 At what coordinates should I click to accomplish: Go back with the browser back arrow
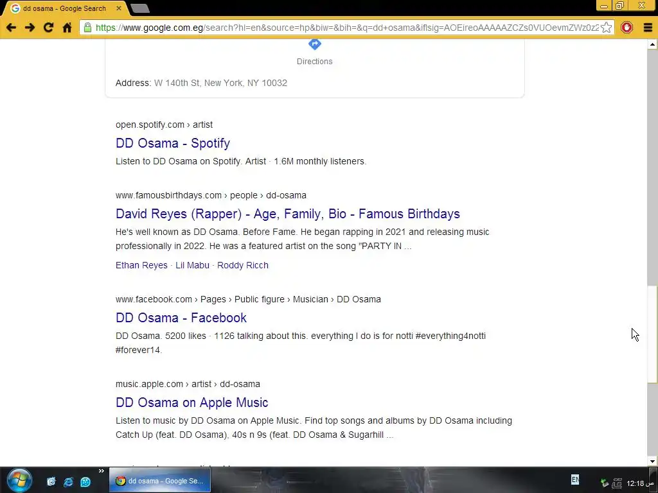tap(11, 28)
